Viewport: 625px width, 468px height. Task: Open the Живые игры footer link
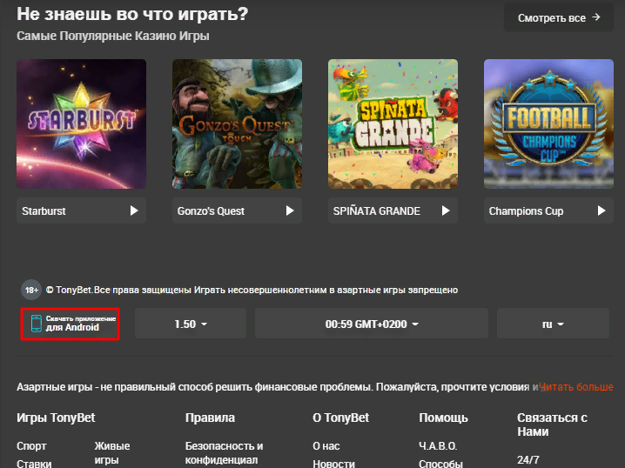pyautogui.click(x=112, y=453)
